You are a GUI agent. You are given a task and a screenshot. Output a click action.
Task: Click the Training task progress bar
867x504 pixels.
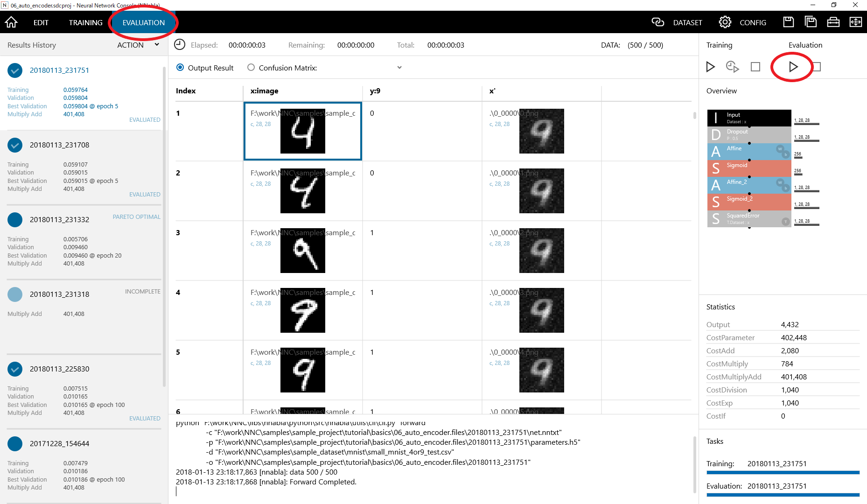(783, 473)
